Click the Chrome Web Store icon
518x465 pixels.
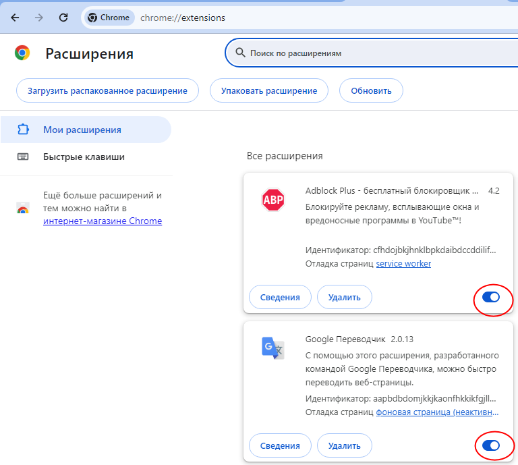23,208
